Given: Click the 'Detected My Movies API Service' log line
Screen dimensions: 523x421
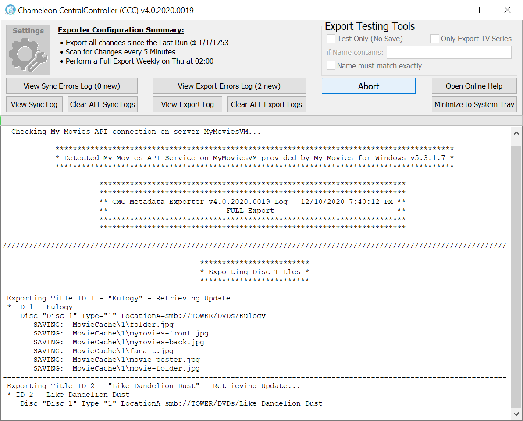Looking at the screenshot, I should [x=255, y=158].
